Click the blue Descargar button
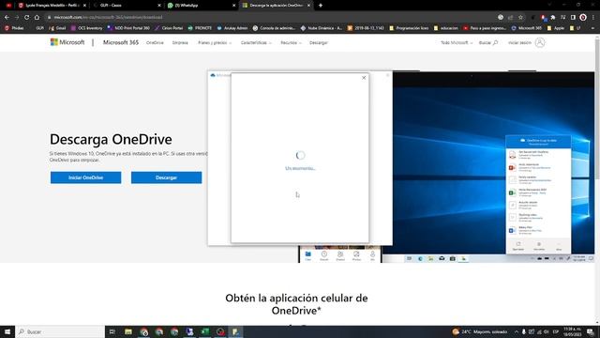 [167, 177]
